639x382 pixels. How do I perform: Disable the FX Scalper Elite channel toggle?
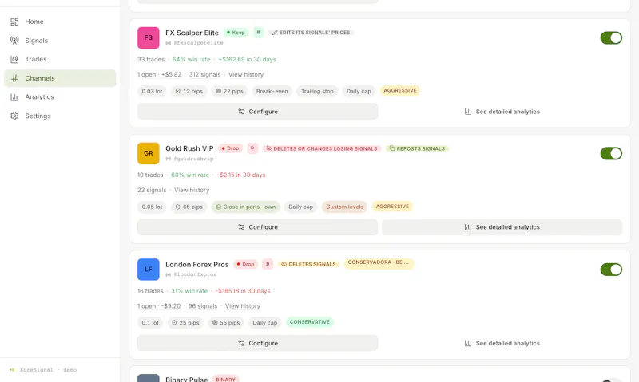(611, 37)
